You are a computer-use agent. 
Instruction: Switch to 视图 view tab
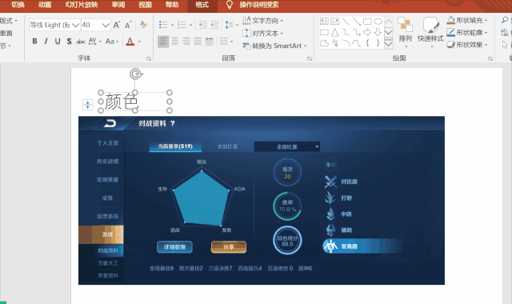[x=145, y=5]
